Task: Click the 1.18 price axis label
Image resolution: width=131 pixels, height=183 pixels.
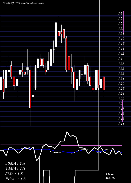Action: [121, 109]
